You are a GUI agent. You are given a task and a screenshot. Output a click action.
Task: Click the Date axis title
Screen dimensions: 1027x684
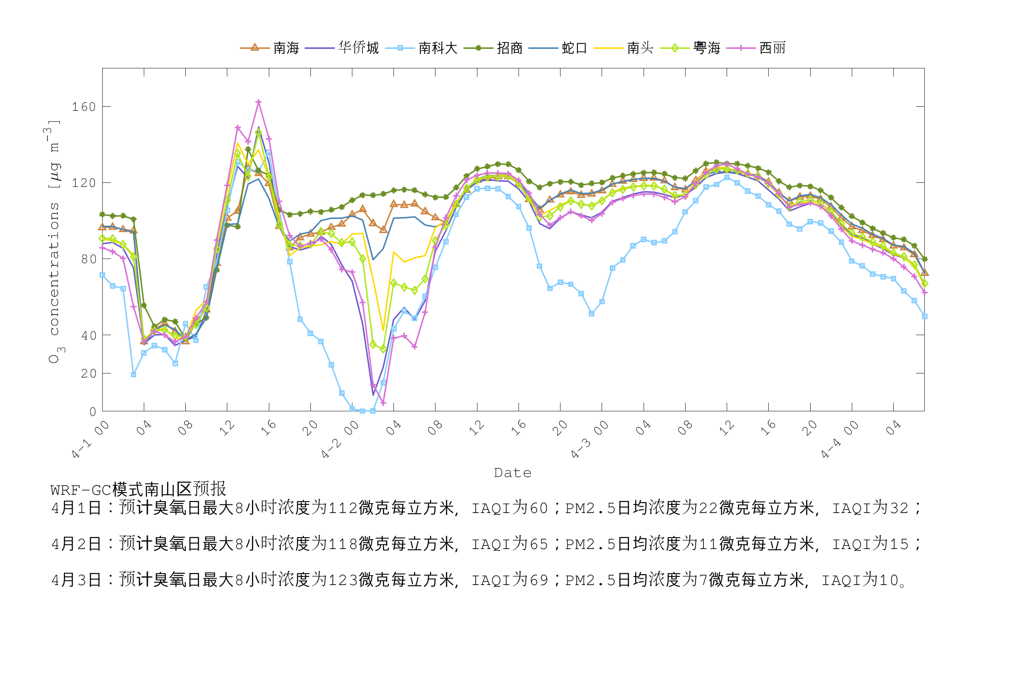513,473
